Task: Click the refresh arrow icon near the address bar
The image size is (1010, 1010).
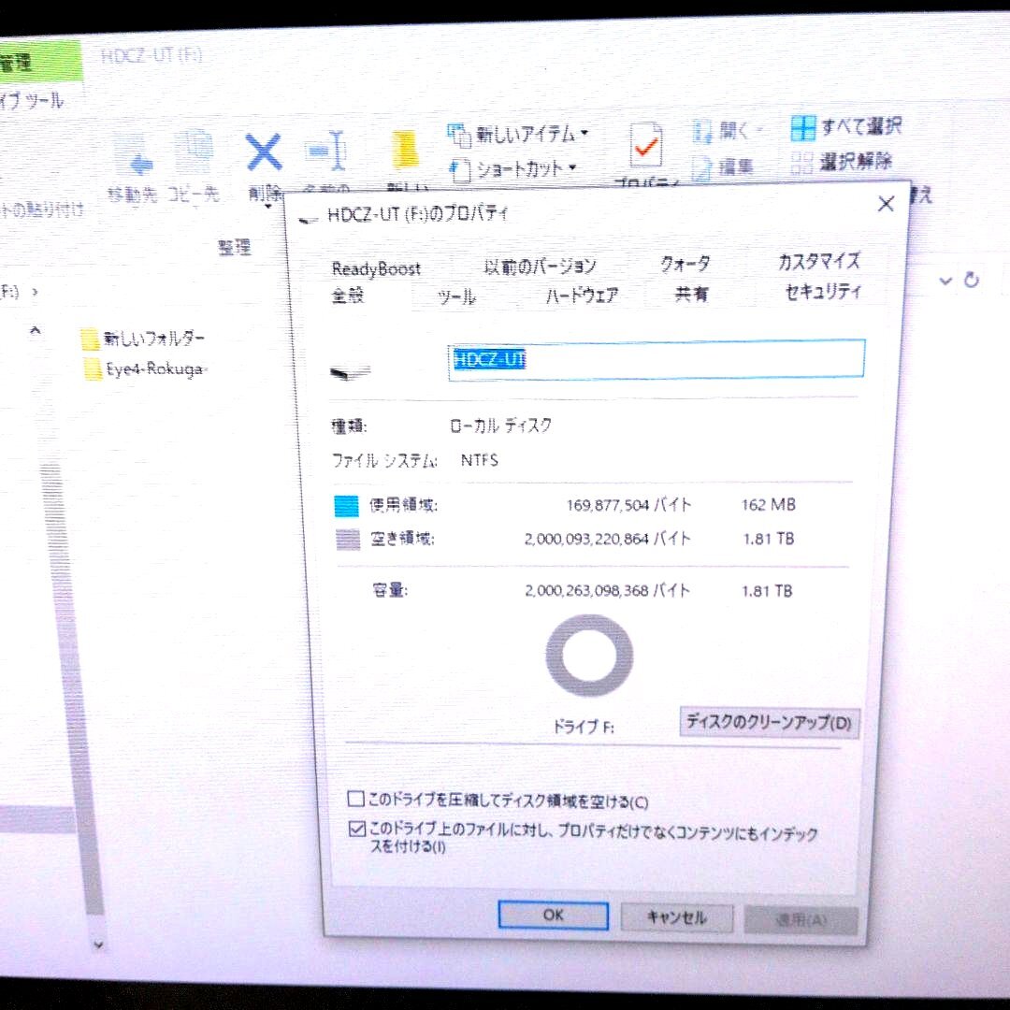Action: (971, 279)
